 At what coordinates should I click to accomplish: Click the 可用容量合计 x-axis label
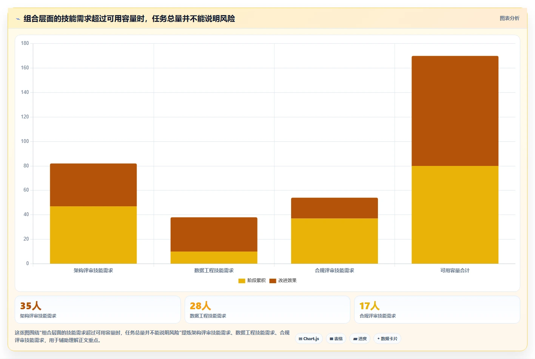coord(455,270)
